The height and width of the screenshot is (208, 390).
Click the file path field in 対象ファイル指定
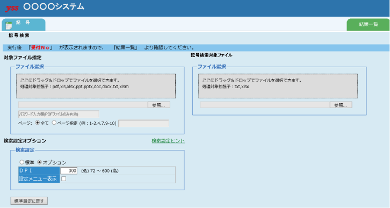pos(83,105)
